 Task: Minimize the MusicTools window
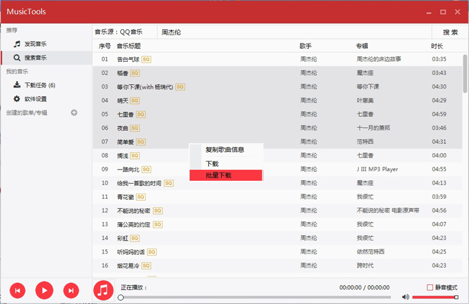point(429,12)
